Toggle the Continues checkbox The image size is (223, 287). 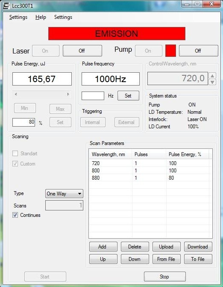click(x=15, y=215)
